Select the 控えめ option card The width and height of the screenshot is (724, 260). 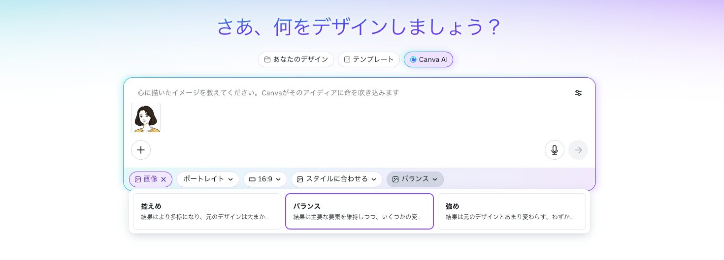(207, 211)
